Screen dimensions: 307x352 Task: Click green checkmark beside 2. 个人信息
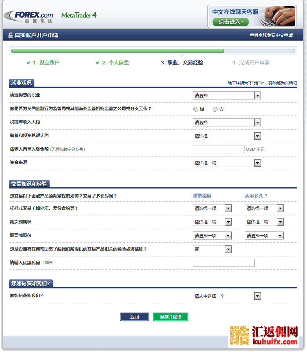tap(98, 62)
